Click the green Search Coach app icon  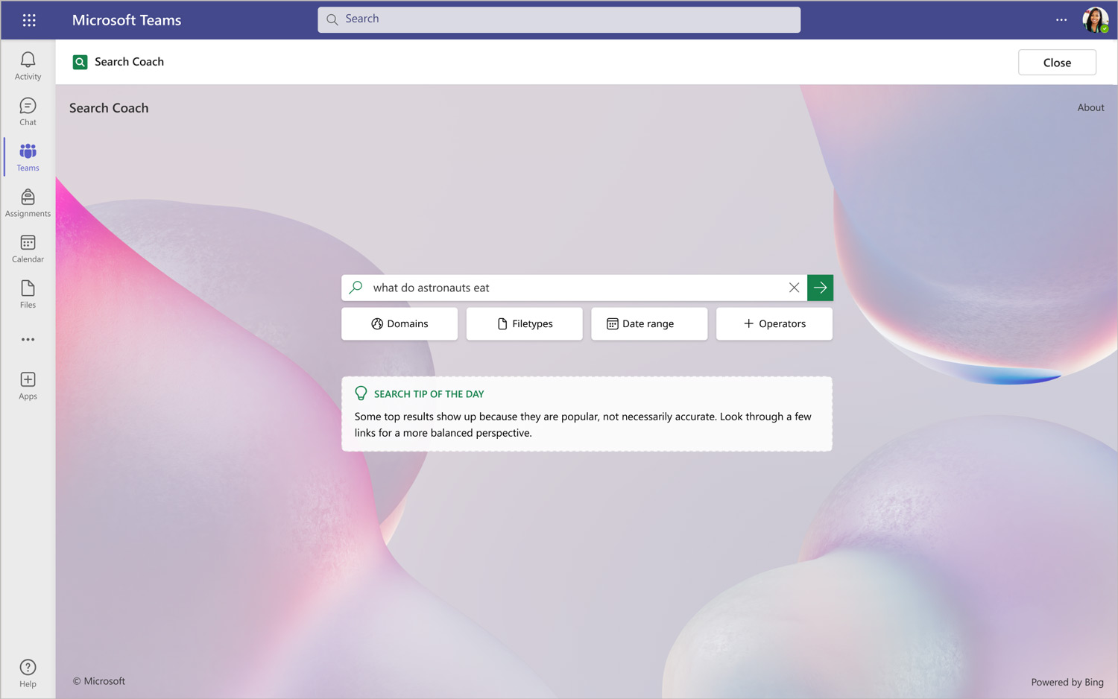tap(80, 62)
